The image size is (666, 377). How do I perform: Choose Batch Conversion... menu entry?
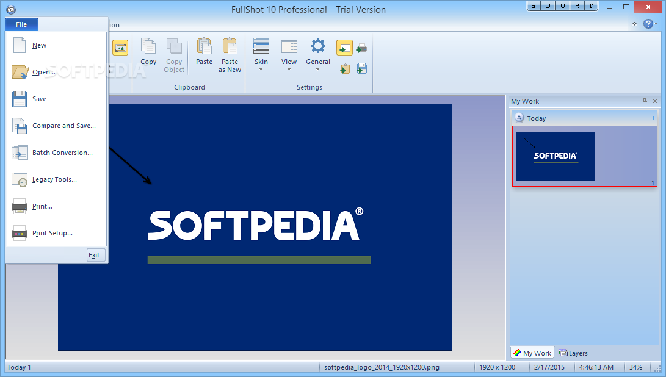point(57,153)
